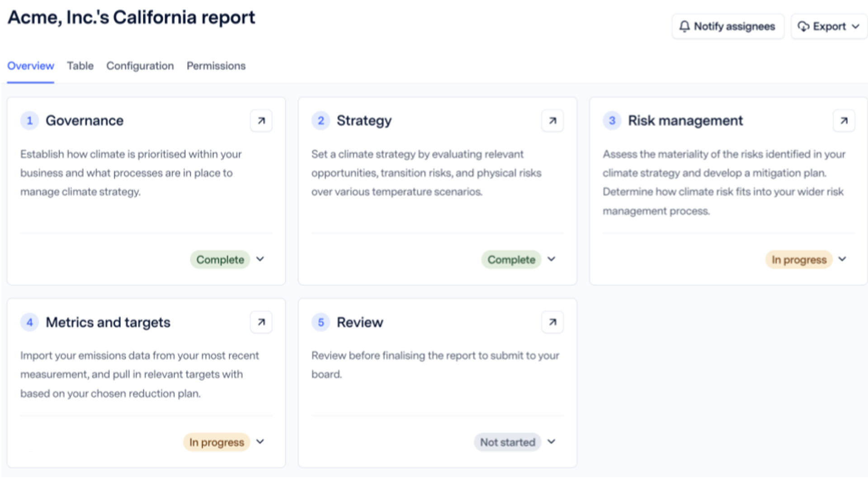The width and height of the screenshot is (868, 488).
Task: Click the number 5 badge beside Review
Action: (x=321, y=322)
